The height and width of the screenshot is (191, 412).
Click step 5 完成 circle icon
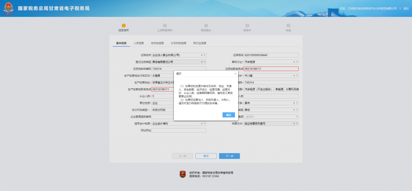tap(288, 25)
